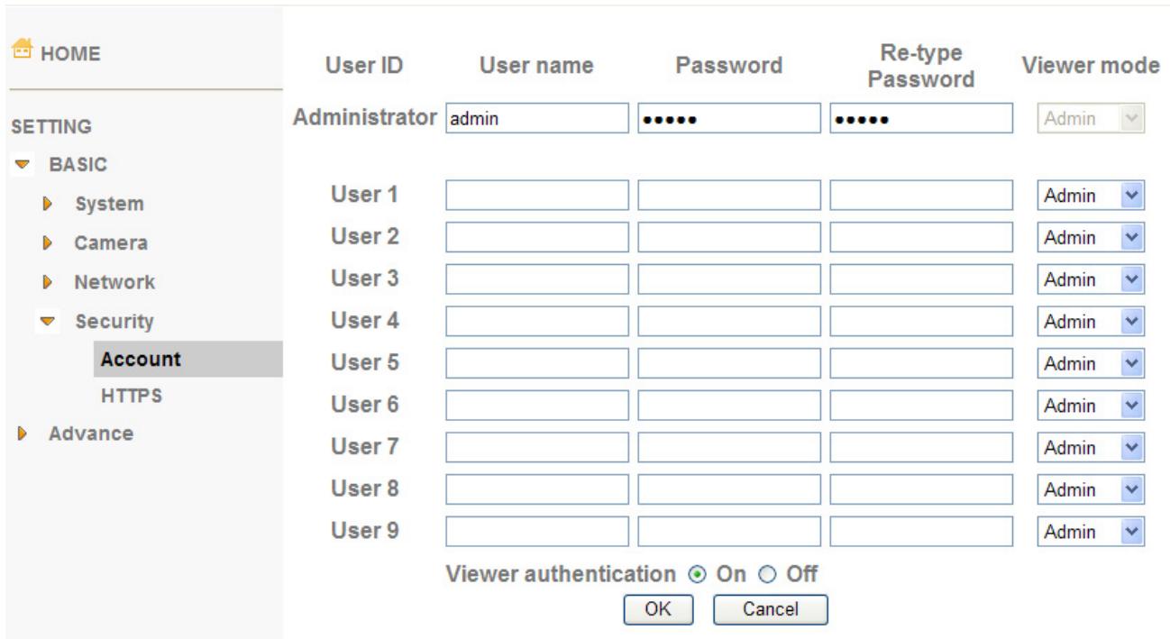Screen dimensions: 1170x639
Task: Open User 9 viewer mode dropdown
Action: point(1091,532)
